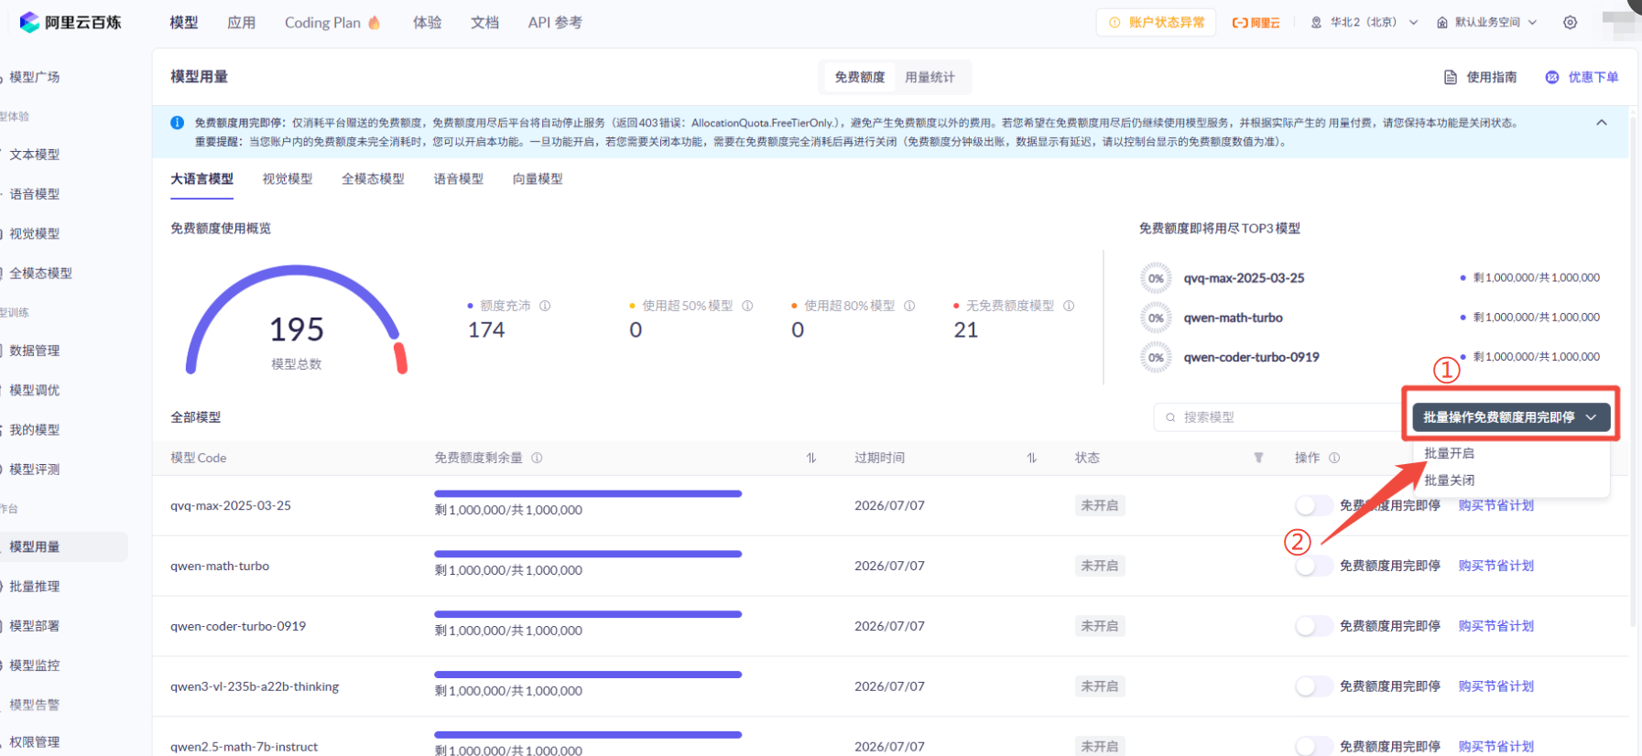The image size is (1642, 756).
Task: Switch to 向量模型 tab
Action: (x=538, y=179)
